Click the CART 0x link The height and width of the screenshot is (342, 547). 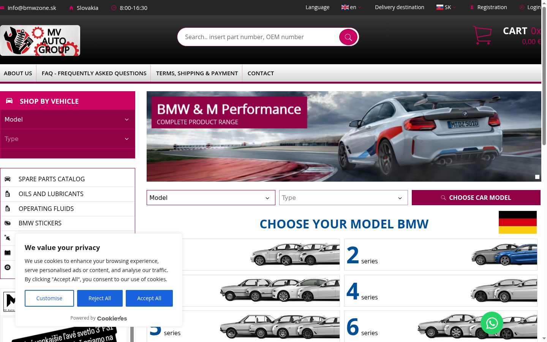coord(522,31)
